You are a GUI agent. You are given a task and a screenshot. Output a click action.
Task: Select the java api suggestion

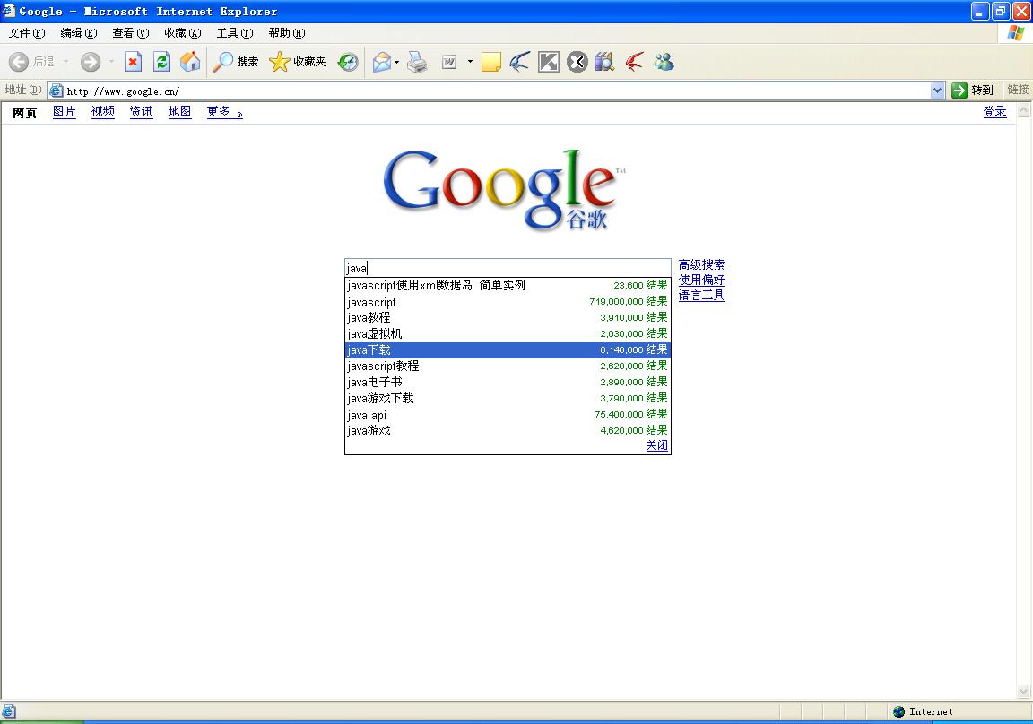(508, 414)
